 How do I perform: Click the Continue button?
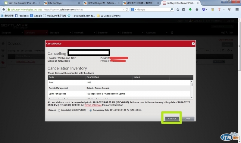172,119
